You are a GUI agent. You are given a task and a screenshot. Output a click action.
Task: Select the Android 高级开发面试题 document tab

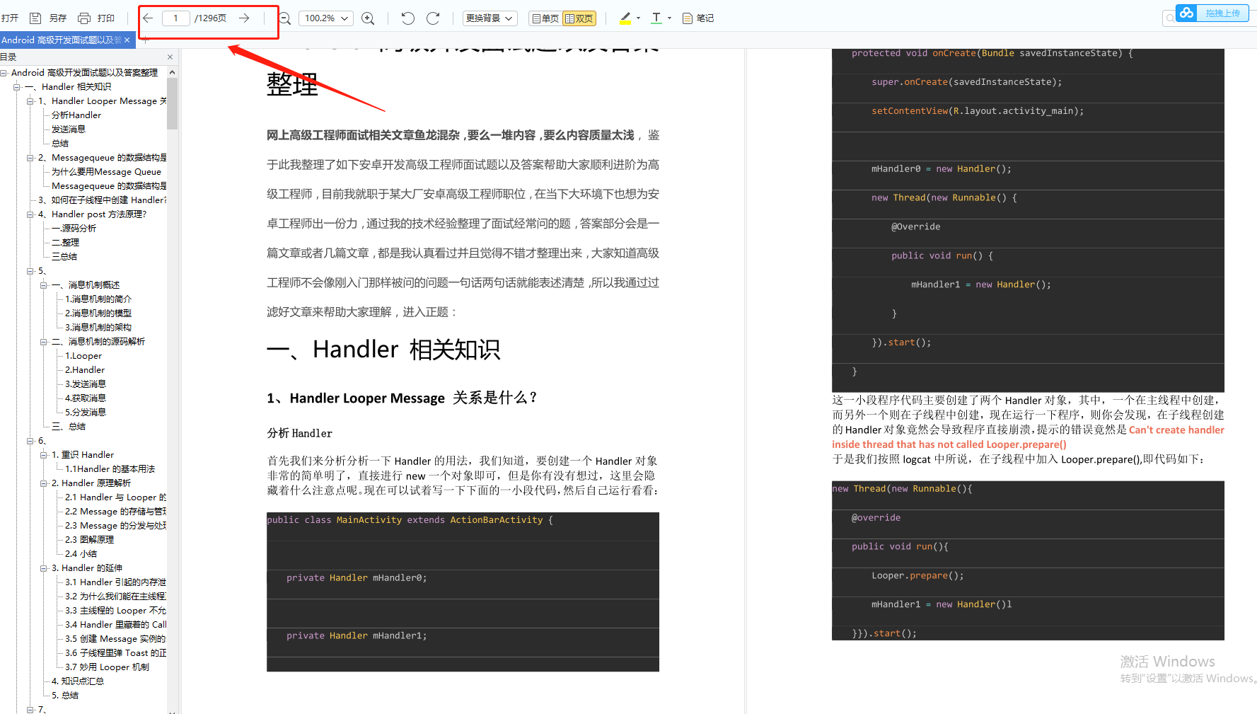pos(62,40)
